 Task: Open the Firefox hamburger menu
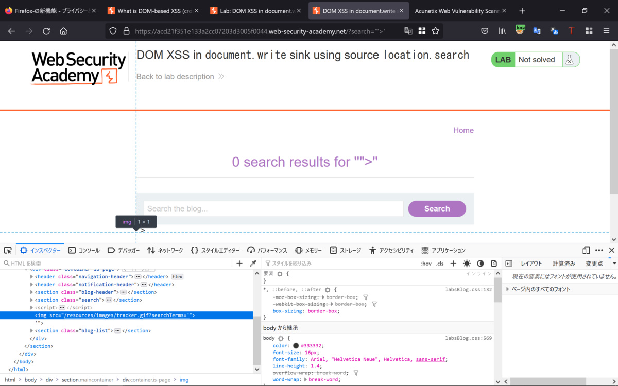tap(606, 31)
